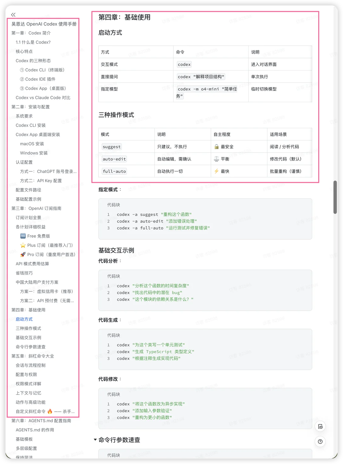Select highlighted 启动方式 outline link
Image resolution: width=343 pixels, height=464 pixels.
[24, 319]
